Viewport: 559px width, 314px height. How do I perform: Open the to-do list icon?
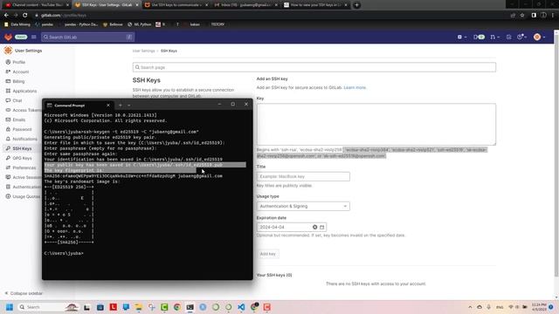(x=508, y=37)
